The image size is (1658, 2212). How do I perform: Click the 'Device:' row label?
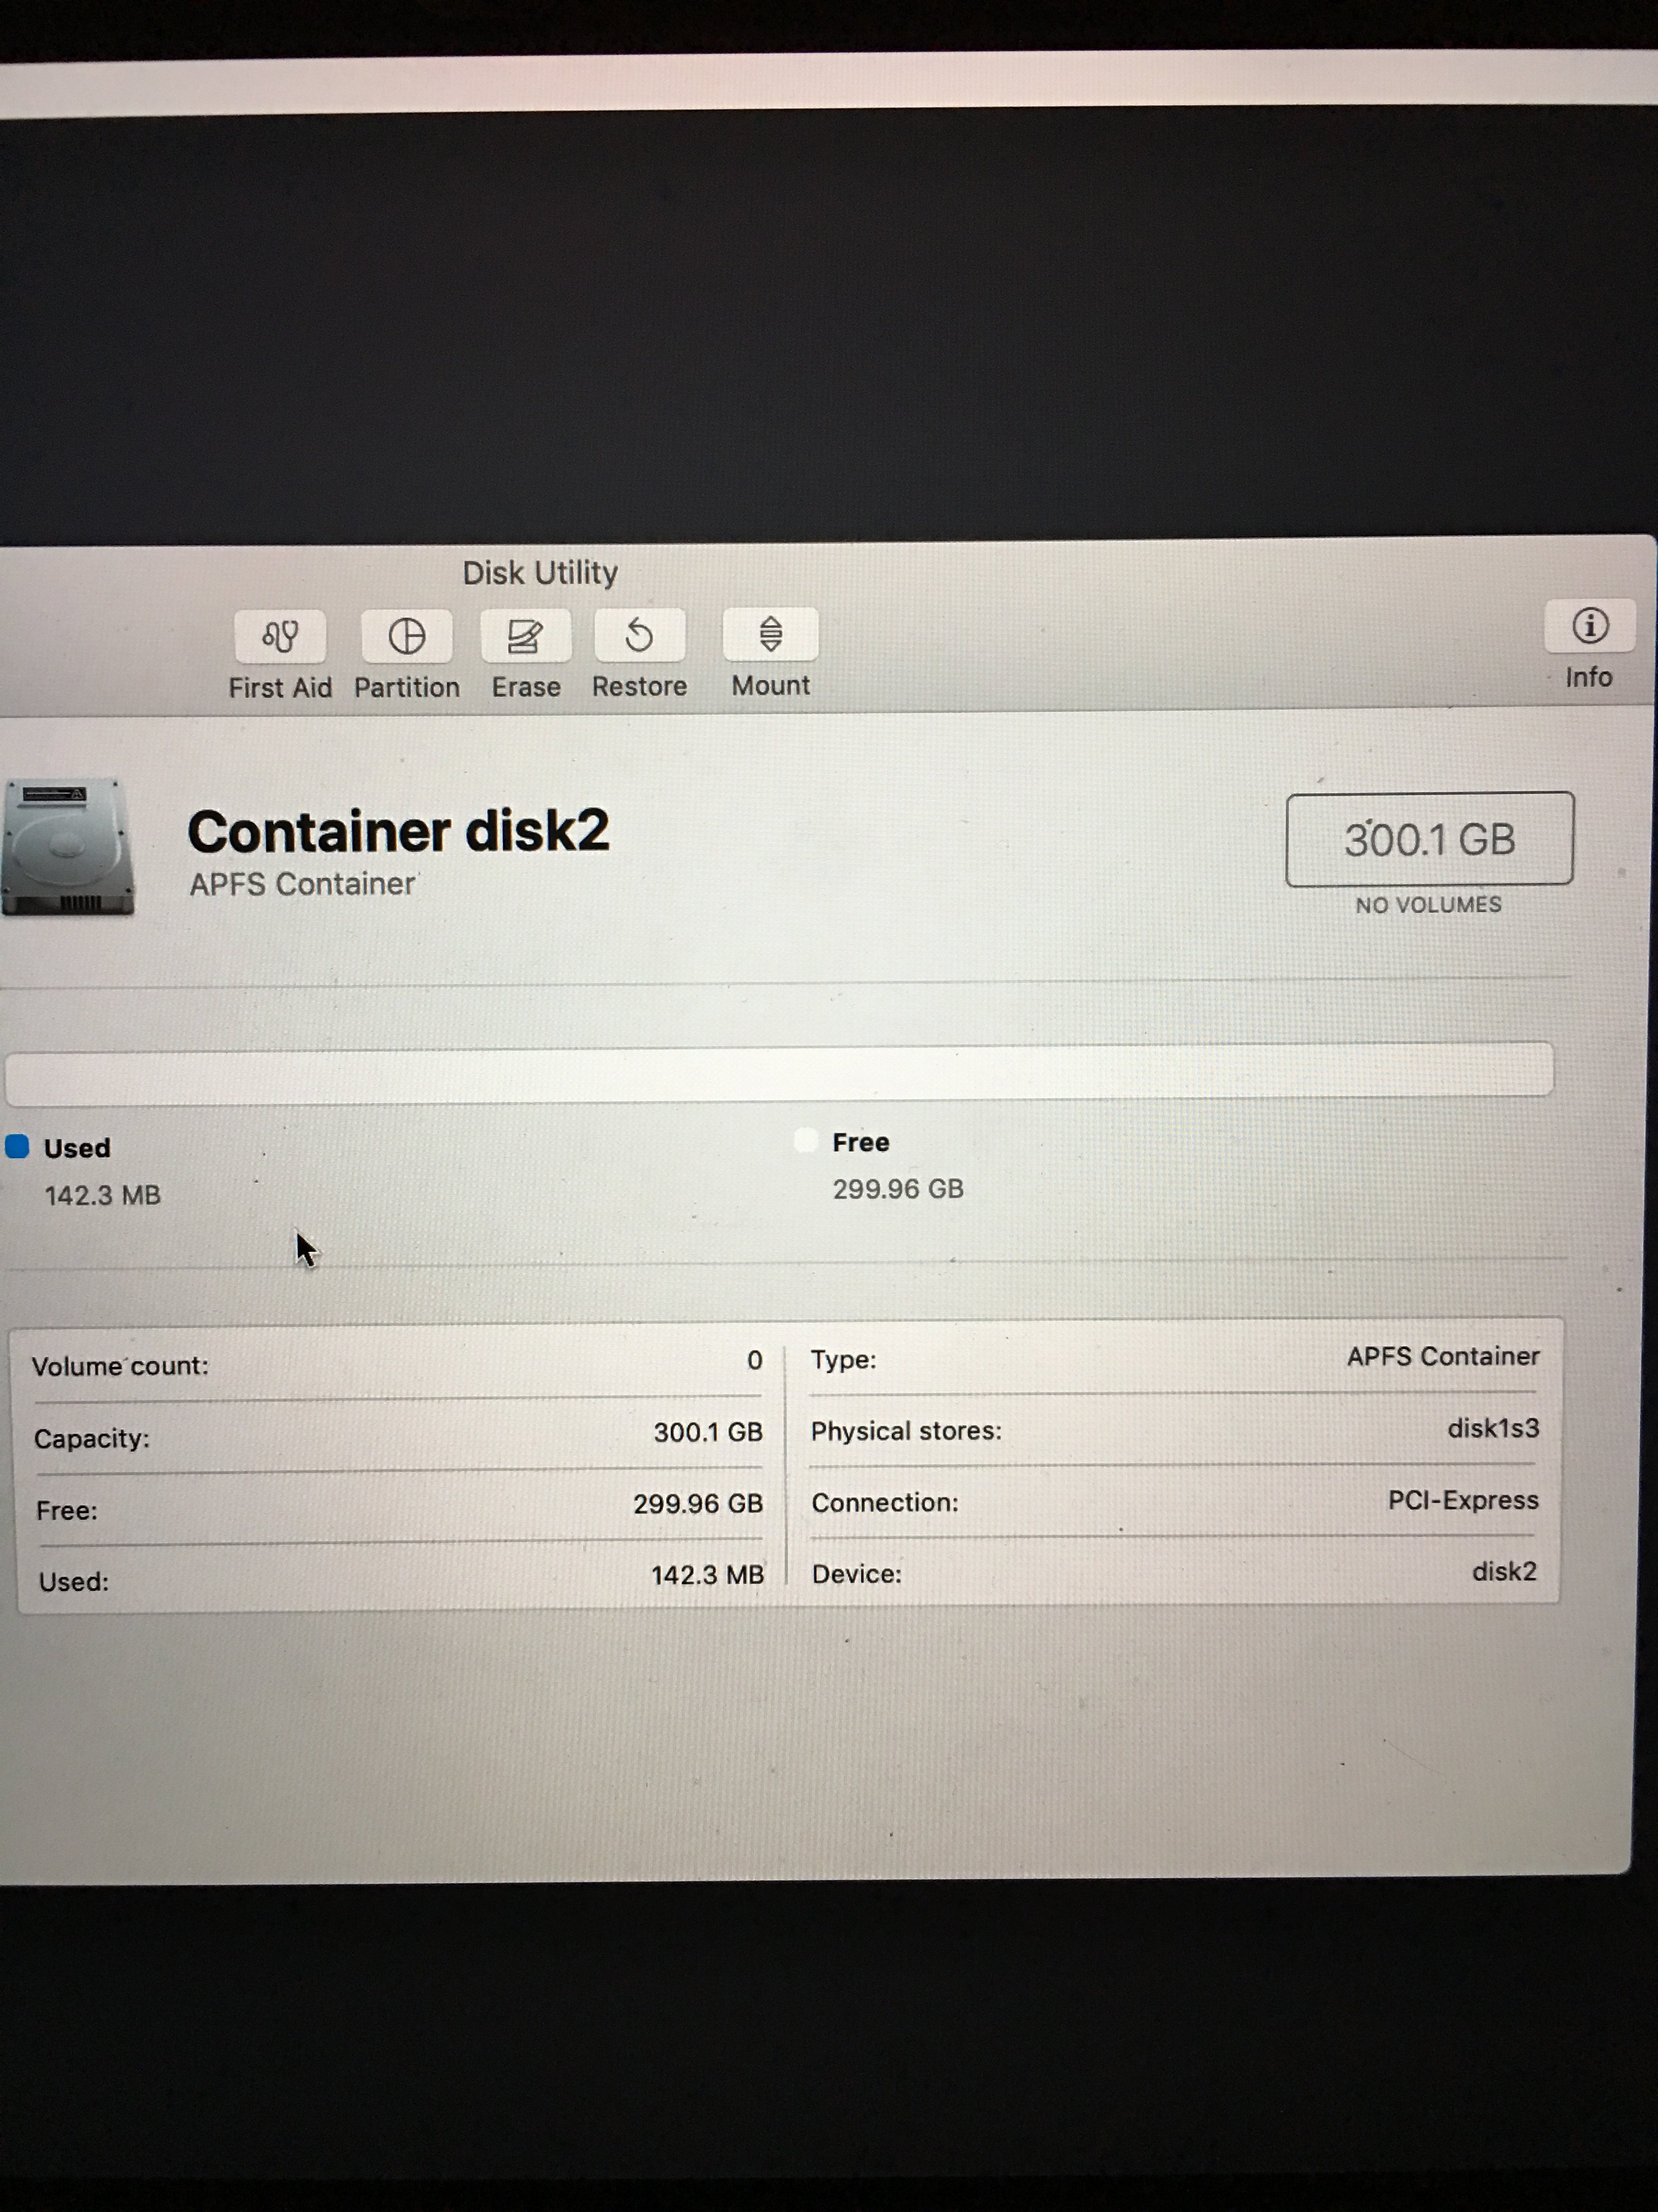(x=856, y=1574)
